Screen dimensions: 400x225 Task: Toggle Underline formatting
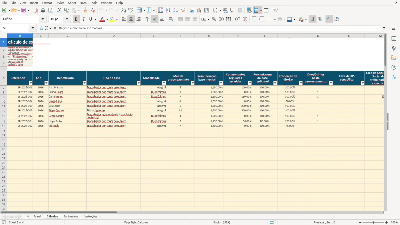(91, 19)
